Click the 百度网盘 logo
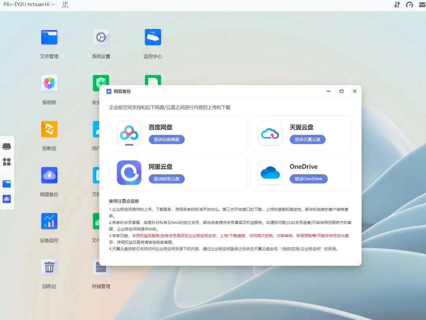Viewport: 426px width, 320px height. (129, 134)
